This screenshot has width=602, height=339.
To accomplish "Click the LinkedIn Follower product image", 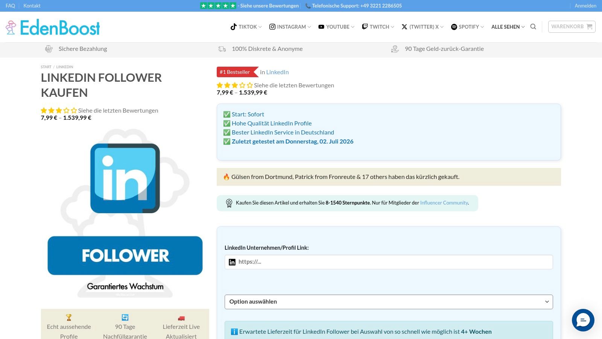I will point(125,213).
